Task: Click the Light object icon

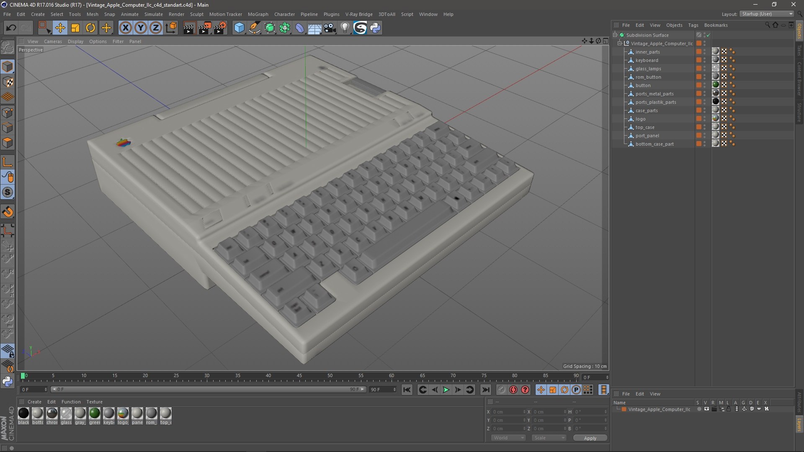Action: [x=345, y=28]
